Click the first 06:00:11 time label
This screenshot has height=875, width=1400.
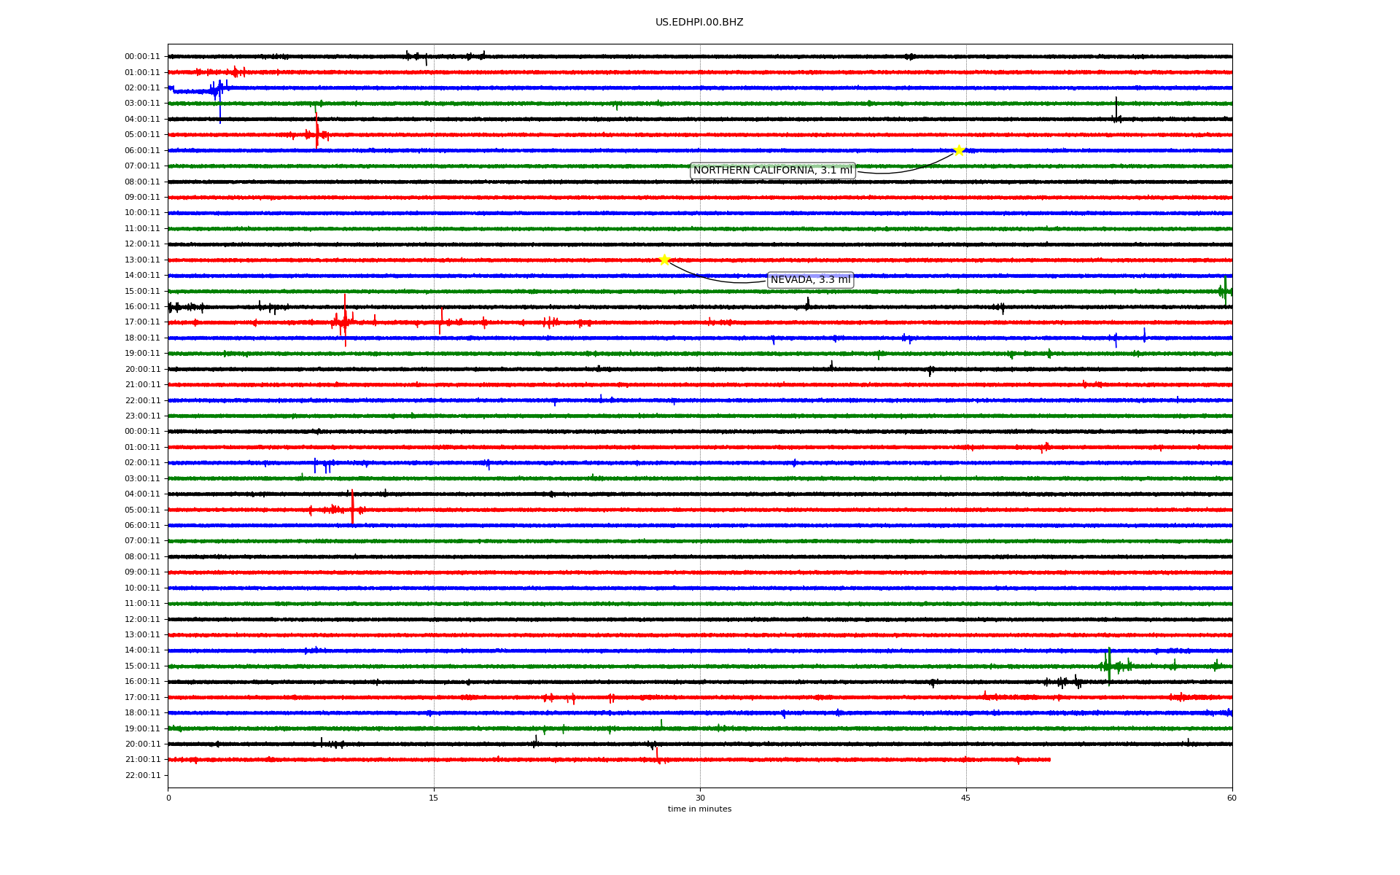pyautogui.click(x=142, y=151)
